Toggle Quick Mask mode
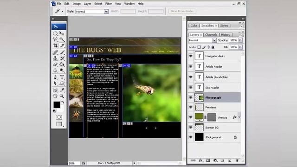 pos(59,117)
